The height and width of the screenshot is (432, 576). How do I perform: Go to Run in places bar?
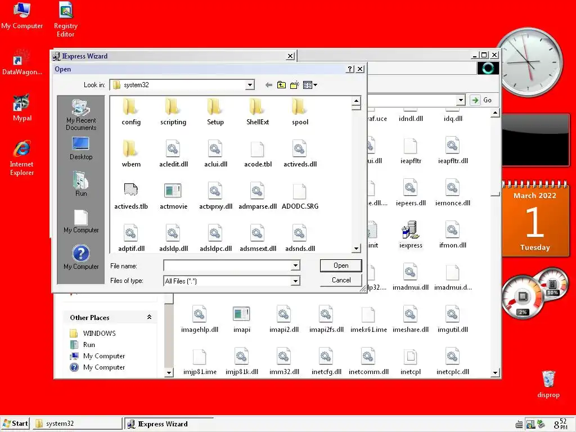pyautogui.click(x=81, y=184)
